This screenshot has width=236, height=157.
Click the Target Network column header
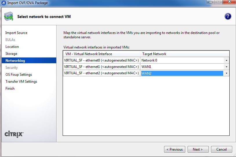click(154, 54)
